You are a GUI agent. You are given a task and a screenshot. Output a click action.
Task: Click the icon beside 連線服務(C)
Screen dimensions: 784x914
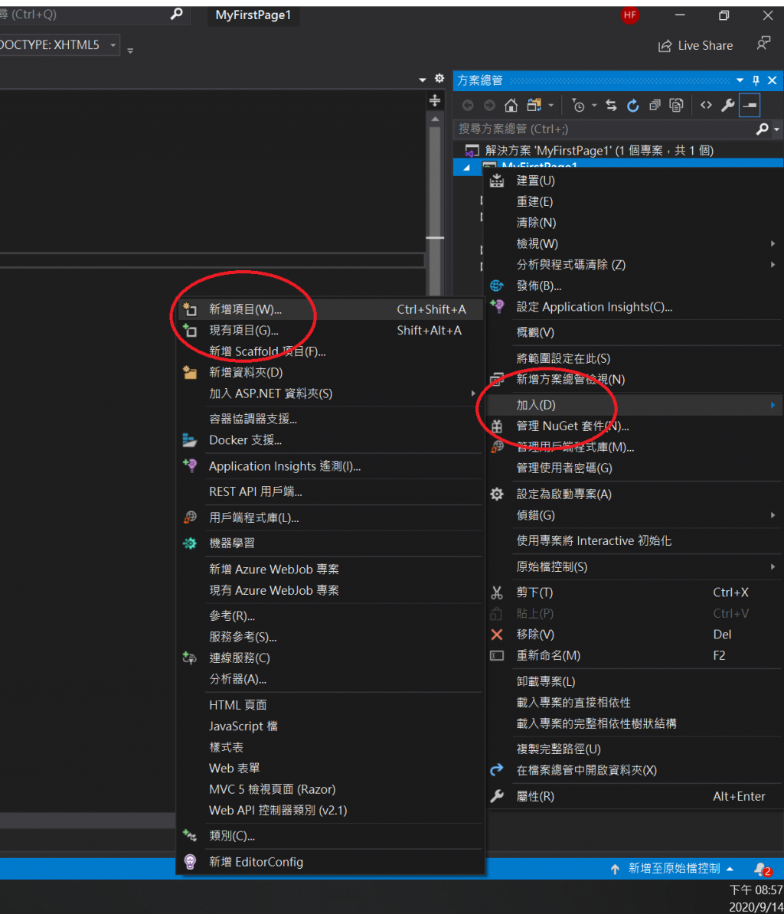click(189, 658)
